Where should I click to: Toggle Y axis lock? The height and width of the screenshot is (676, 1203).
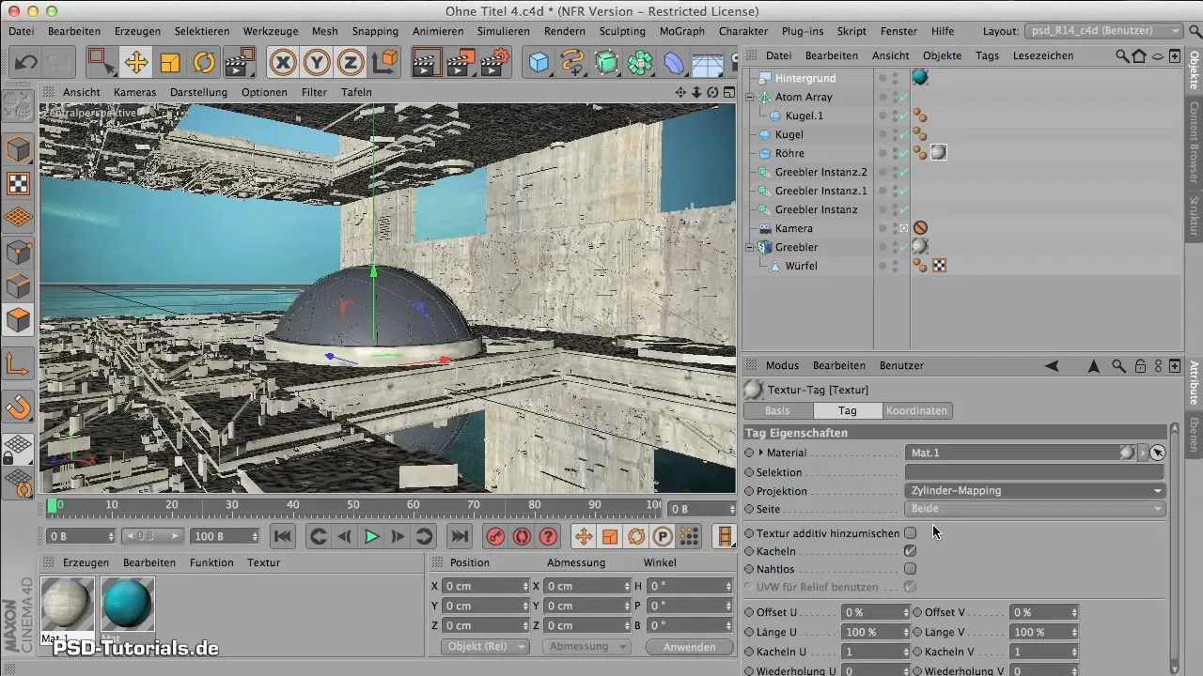[x=318, y=63]
